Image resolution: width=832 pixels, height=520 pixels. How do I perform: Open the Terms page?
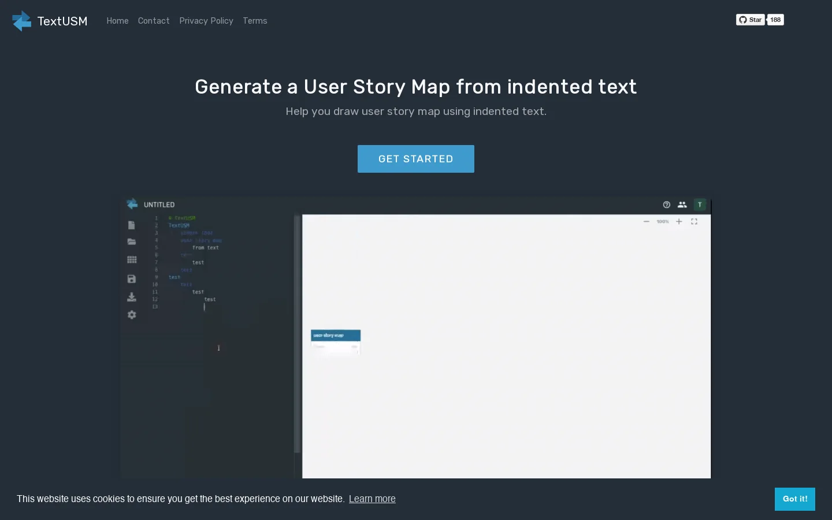(255, 21)
